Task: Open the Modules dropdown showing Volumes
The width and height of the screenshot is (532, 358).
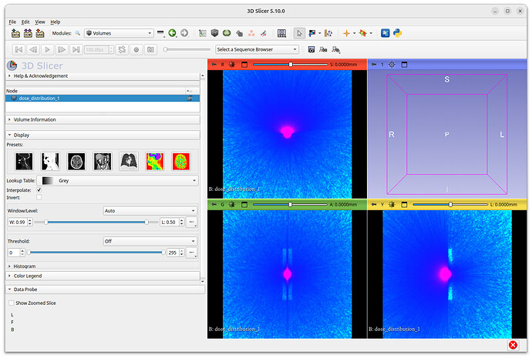Action: (x=119, y=33)
